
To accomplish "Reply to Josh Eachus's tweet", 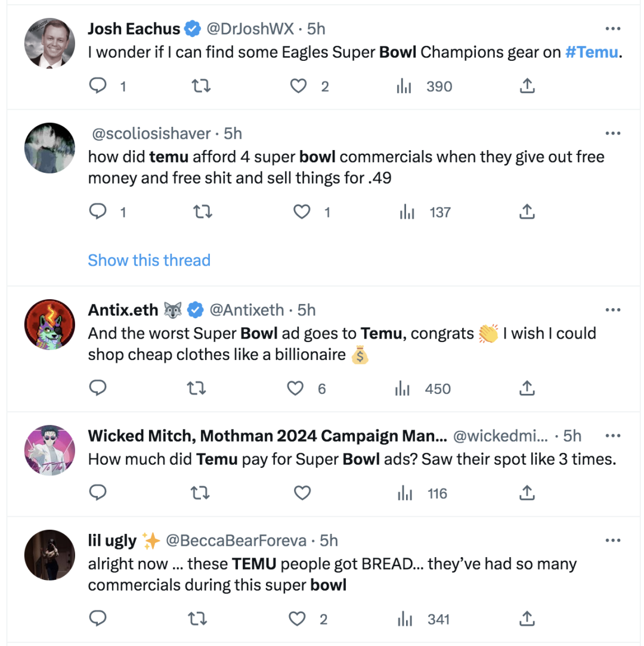I will pyautogui.click(x=98, y=86).
